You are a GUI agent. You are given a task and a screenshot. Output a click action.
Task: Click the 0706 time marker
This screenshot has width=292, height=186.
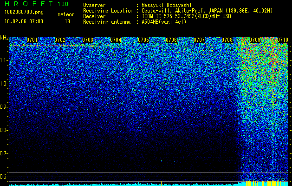pyautogui.click(x=171, y=40)
